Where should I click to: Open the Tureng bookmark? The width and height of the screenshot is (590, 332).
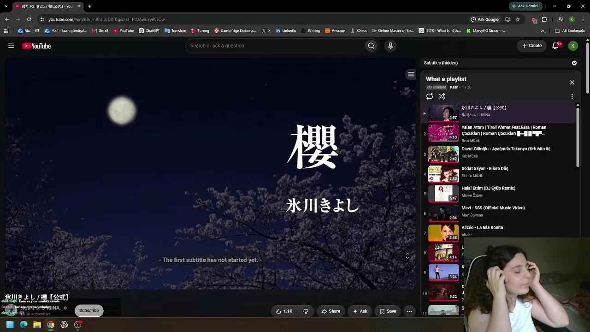[x=200, y=31]
